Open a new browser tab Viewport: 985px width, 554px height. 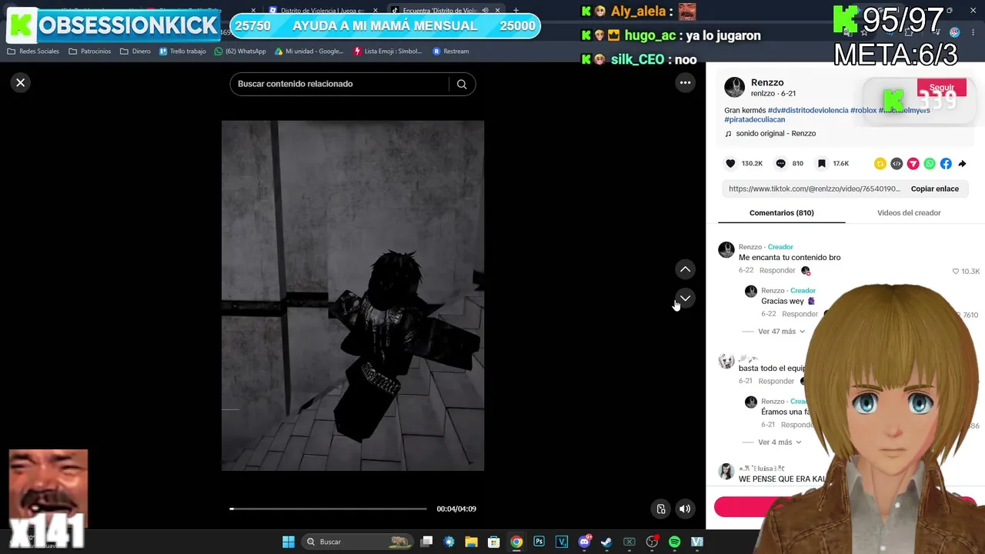[x=516, y=11]
